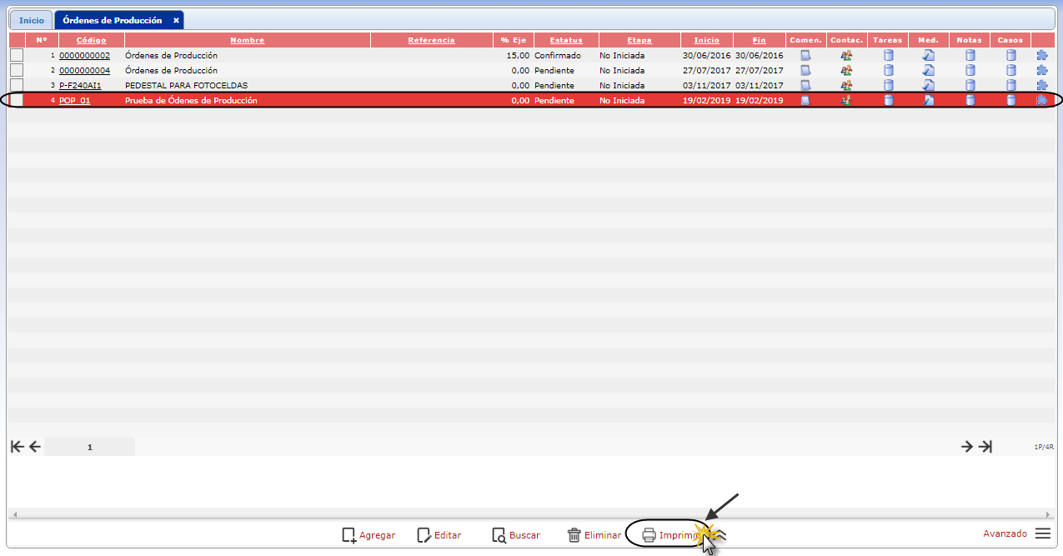Open cases icon for order 0000000004

[1011, 71]
